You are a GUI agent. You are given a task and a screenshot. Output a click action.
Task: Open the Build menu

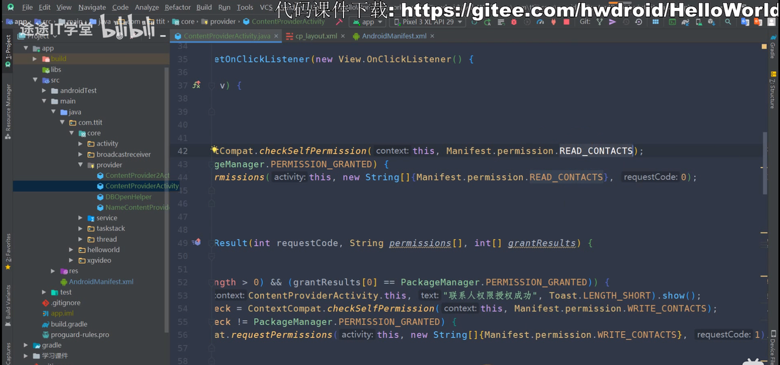[204, 7]
